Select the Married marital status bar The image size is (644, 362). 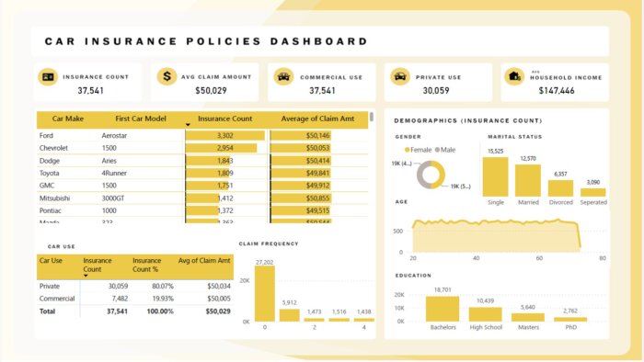coord(528,180)
